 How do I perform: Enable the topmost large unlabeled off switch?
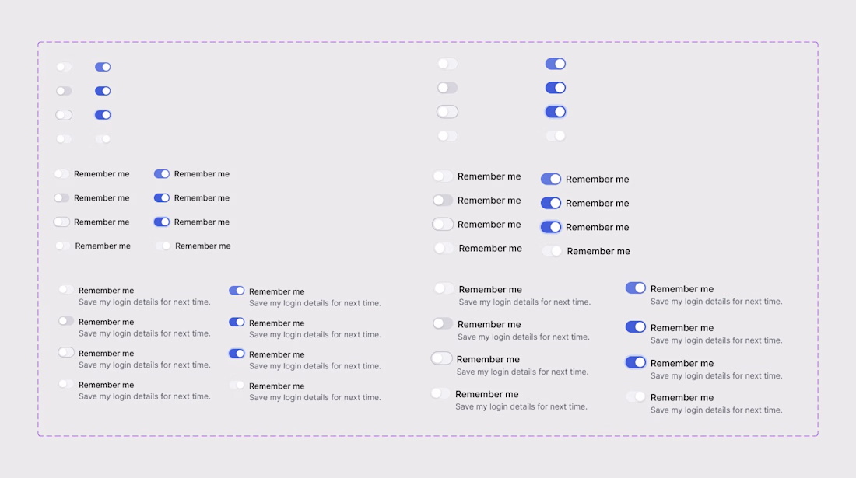point(447,64)
